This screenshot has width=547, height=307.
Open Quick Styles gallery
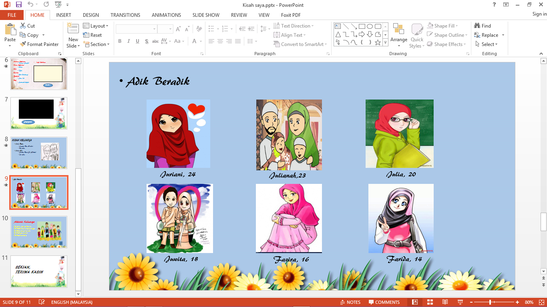click(x=417, y=36)
